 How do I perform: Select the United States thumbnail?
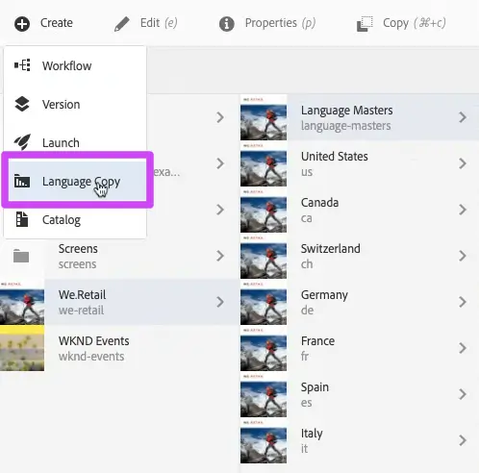[264, 163]
